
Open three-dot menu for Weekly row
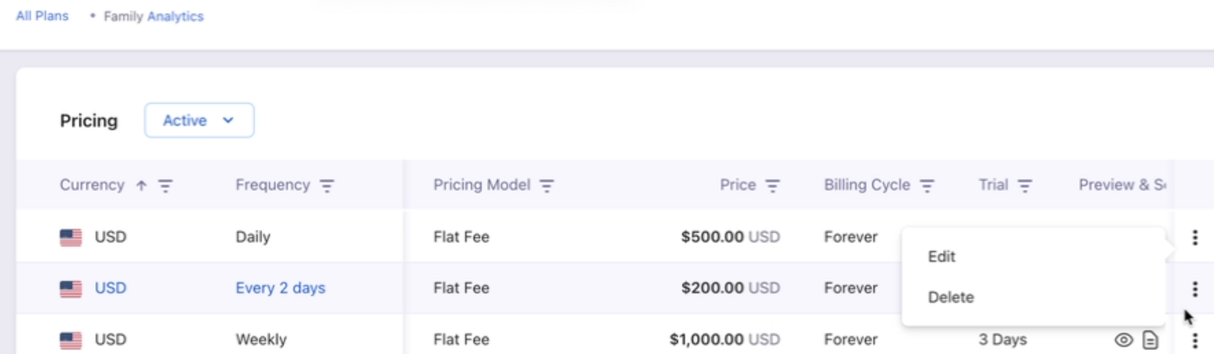1195,340
